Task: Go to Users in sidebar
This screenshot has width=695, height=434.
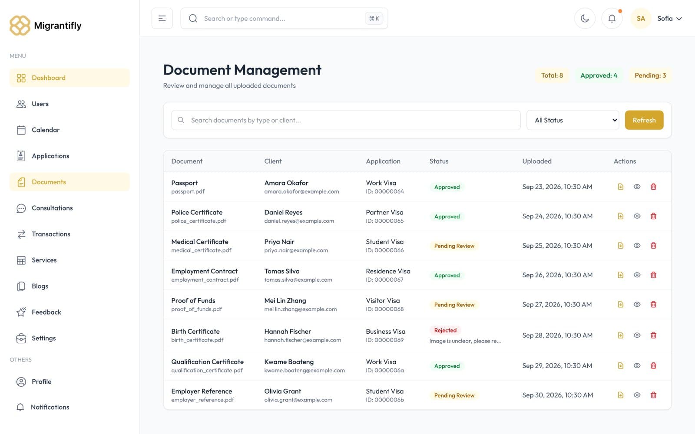Action: 69,104
